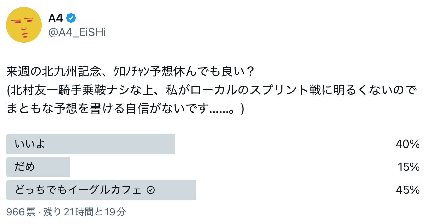The width and height of the screenshot is (434, 224).
Task: Open the @A4_EiSHi handle link
Action: (x=77, y=33)
